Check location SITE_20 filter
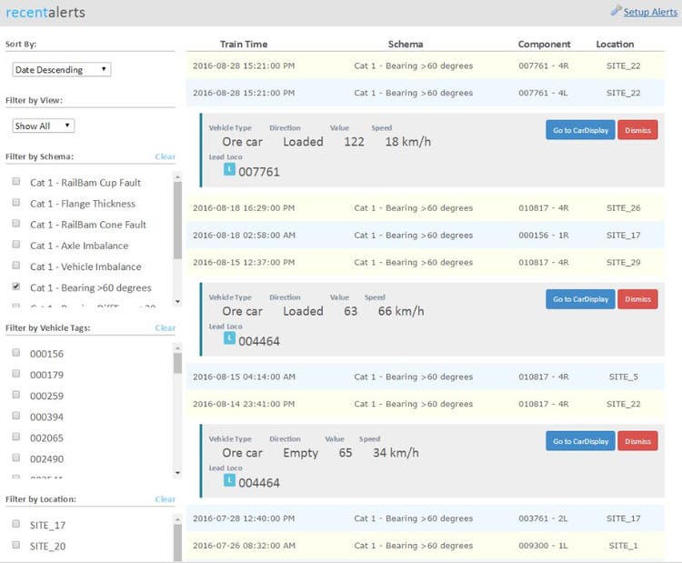Screen dimensions: 682x563 click(x=16, y=545)
